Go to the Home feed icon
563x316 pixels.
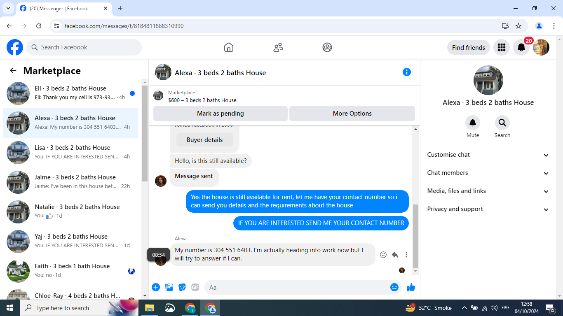pos(229,47)
